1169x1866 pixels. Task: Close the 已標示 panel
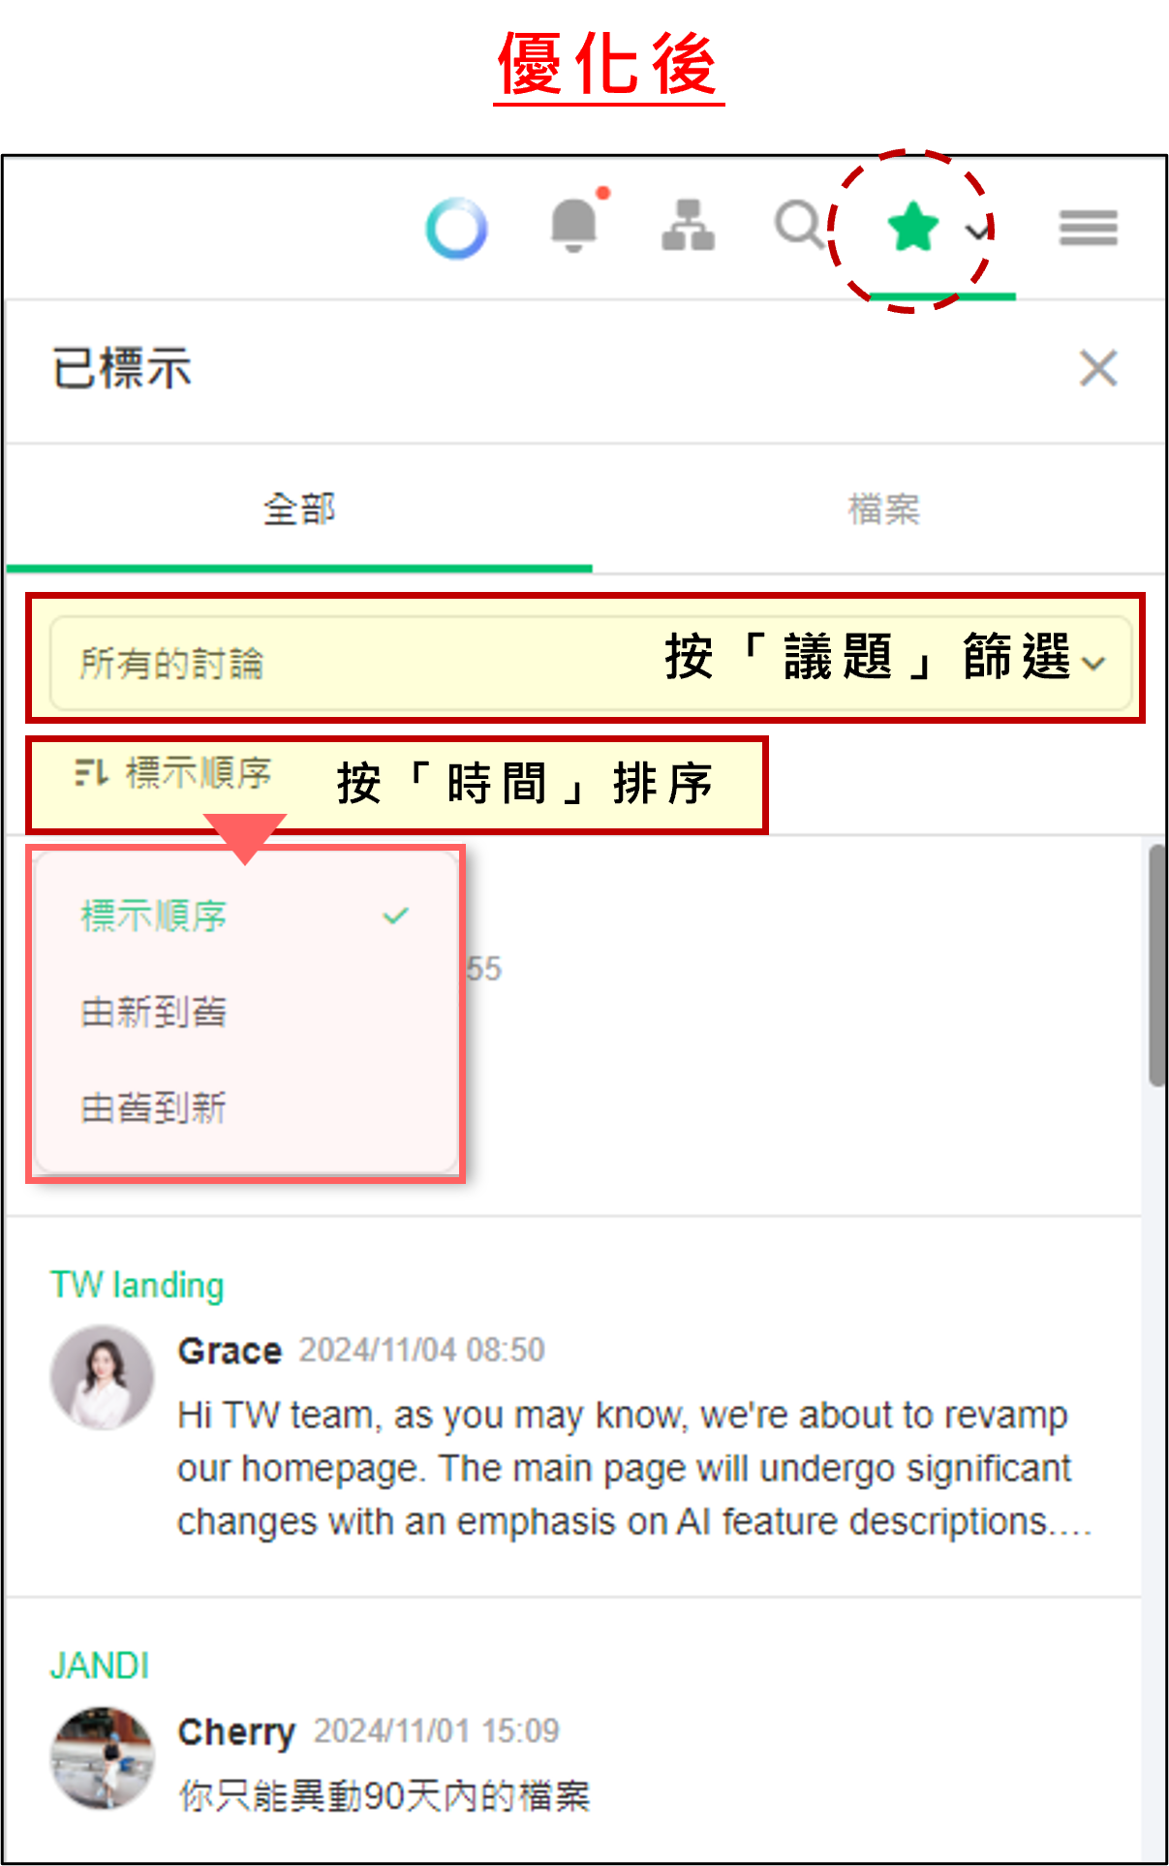tap(1098, 368)
